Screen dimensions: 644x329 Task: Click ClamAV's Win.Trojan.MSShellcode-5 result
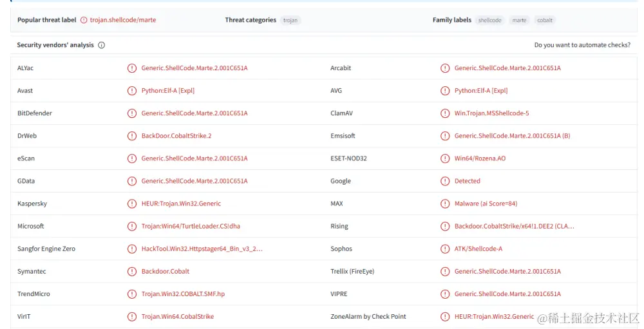[x=491, y=113]
